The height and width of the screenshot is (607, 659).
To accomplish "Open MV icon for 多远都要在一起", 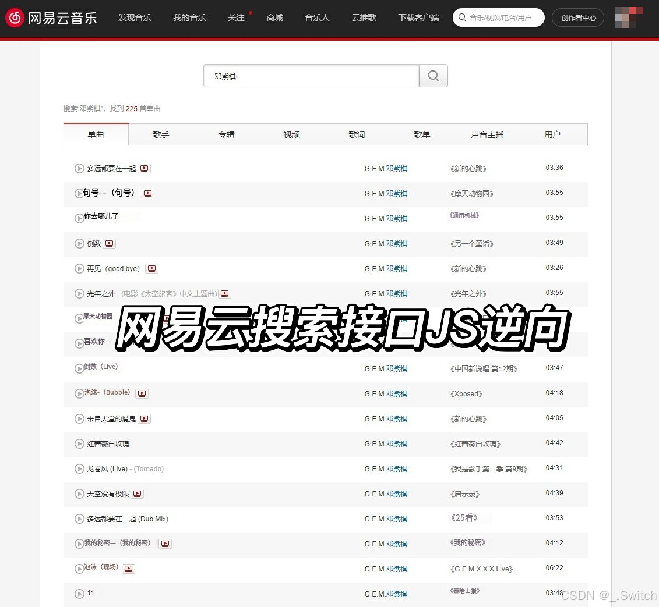I will (144, 168).
